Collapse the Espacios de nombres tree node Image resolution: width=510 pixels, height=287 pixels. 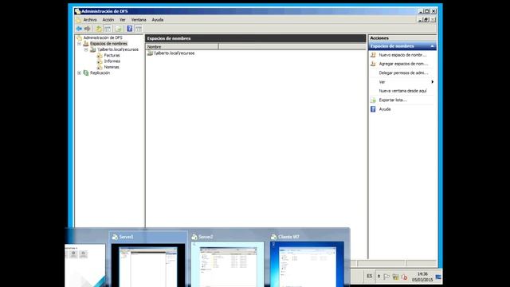(x=79, y=44)
